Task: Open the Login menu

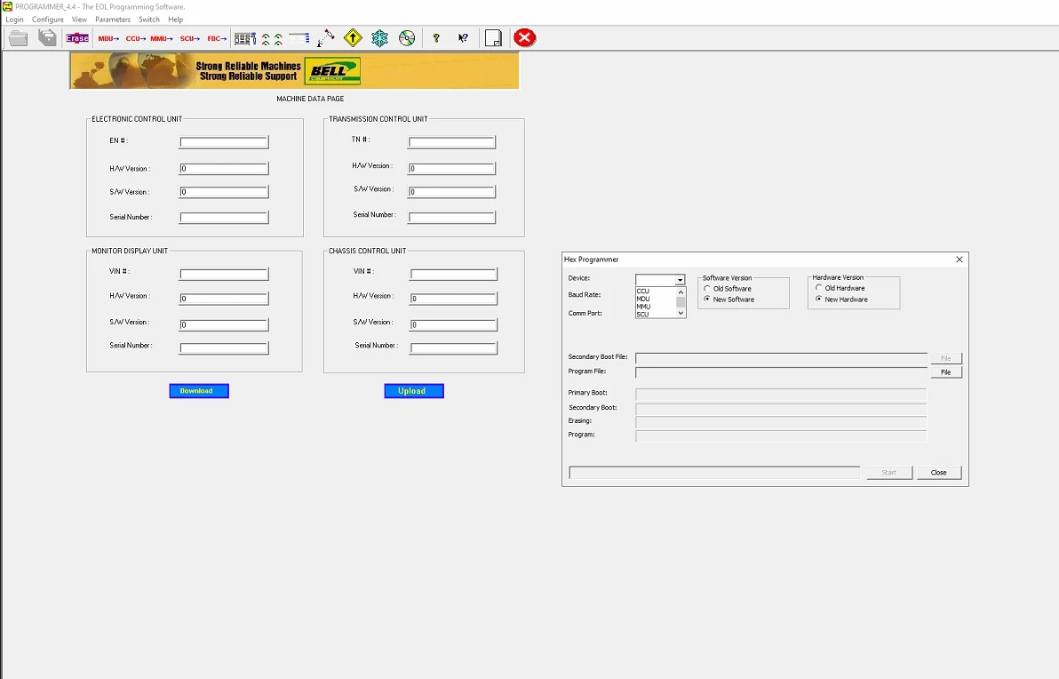Action: [x=15, y=20]
